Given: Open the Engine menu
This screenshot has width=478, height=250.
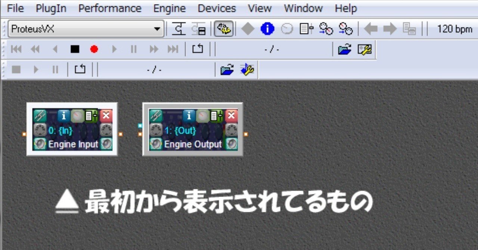Looking at the screenshot, I should pos(170,8).
